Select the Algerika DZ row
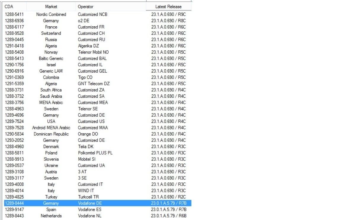341x220 pixels. click(x=98, y=46)
